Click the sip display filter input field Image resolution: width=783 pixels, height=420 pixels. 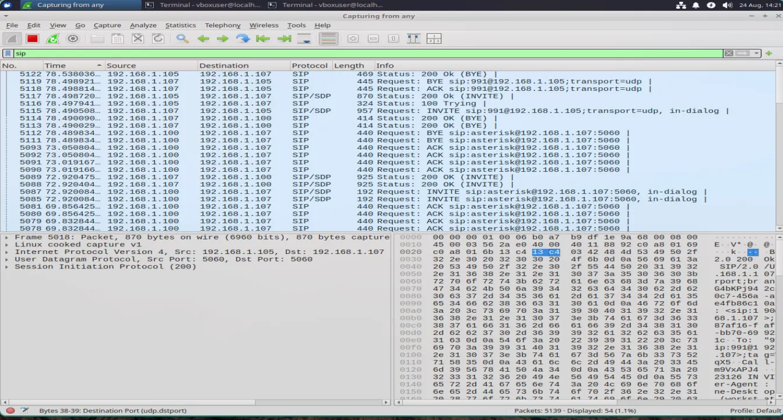(x=368, y=53)
